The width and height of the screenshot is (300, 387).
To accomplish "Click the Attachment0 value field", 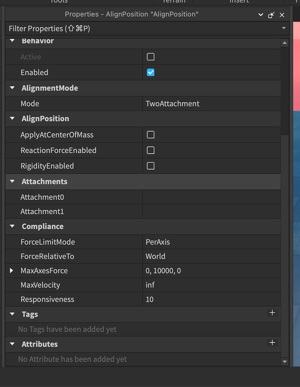I will click(x=213, y=197).
